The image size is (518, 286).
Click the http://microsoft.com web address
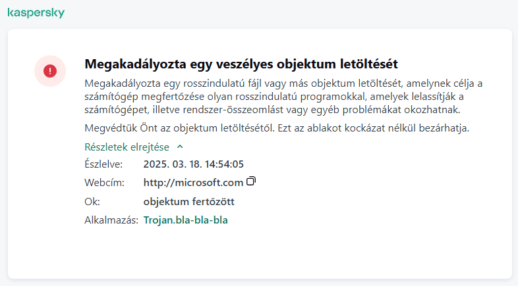[x=193, y=183]
